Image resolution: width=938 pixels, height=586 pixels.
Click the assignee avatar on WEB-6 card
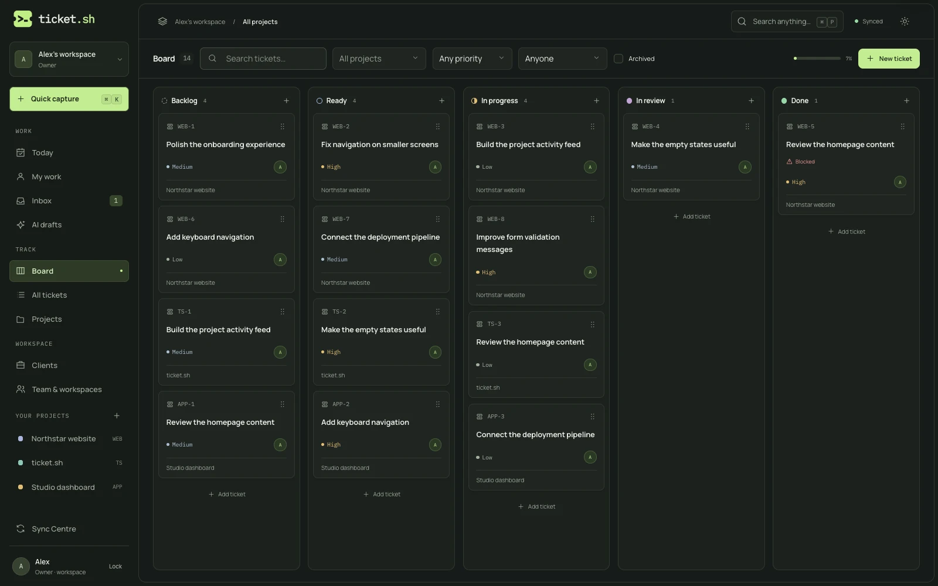(x=280, y=260)
